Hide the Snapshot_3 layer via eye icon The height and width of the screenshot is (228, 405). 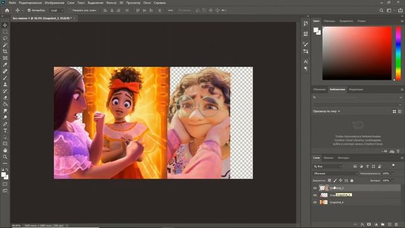(x=315, y=188)
